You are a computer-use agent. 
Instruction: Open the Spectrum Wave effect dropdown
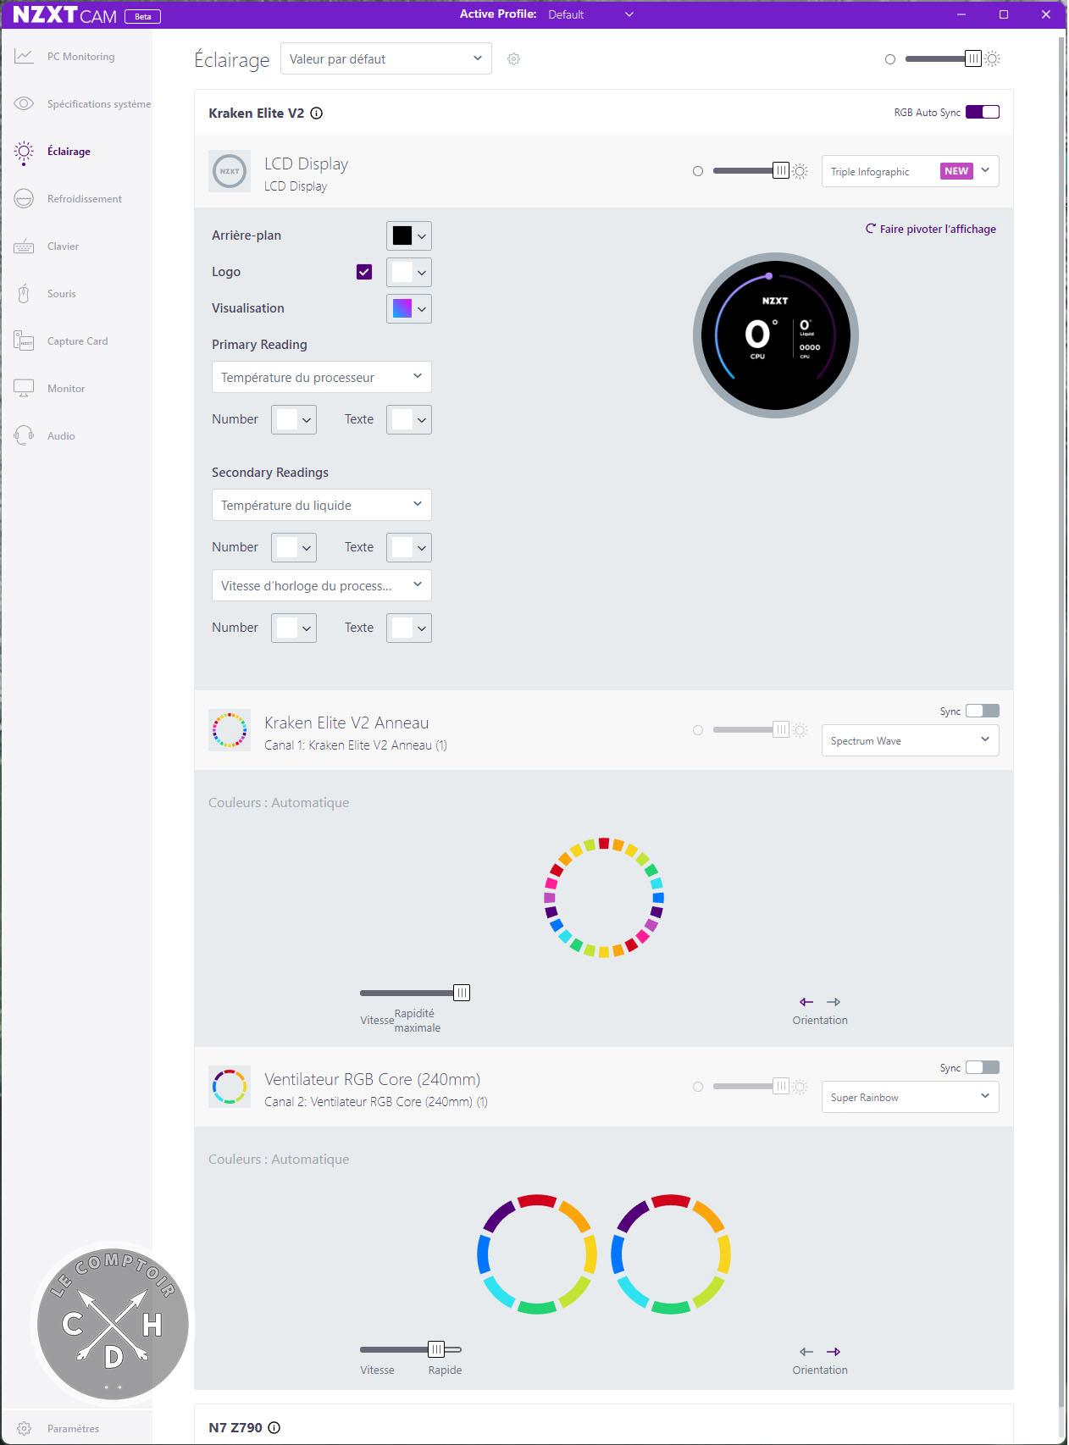pos(910,740)
